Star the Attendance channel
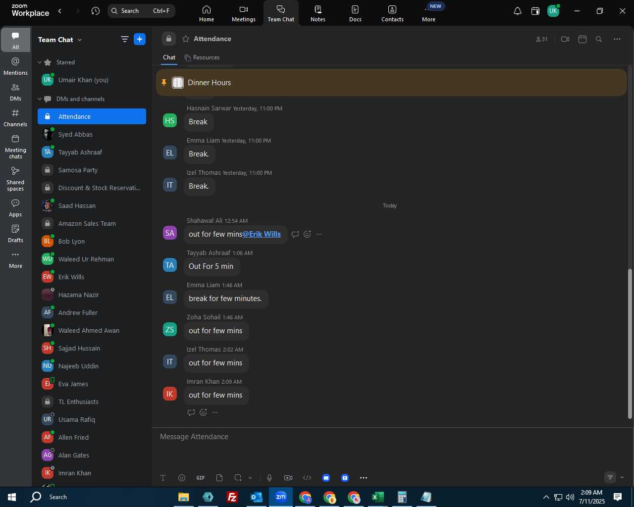 (x=186, y=39)
